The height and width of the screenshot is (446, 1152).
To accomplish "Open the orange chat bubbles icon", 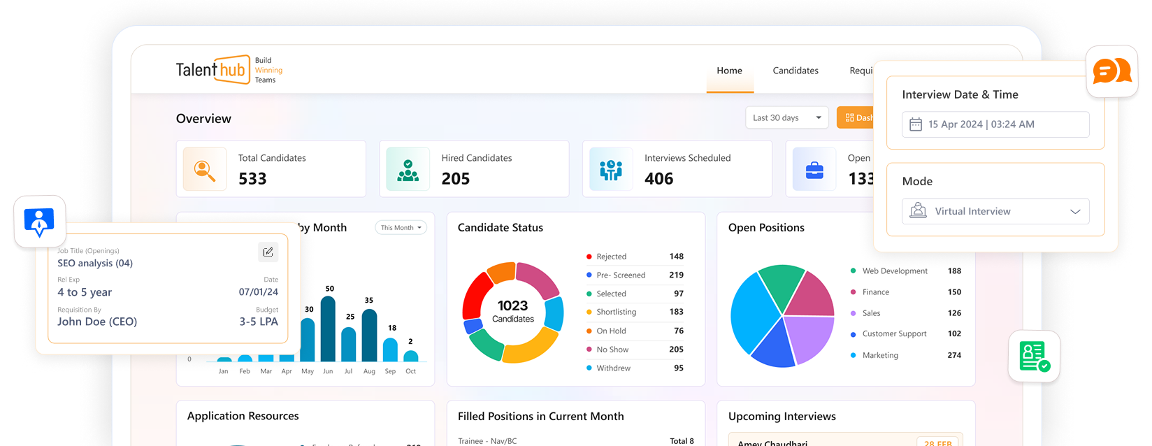I will 1112,71.
